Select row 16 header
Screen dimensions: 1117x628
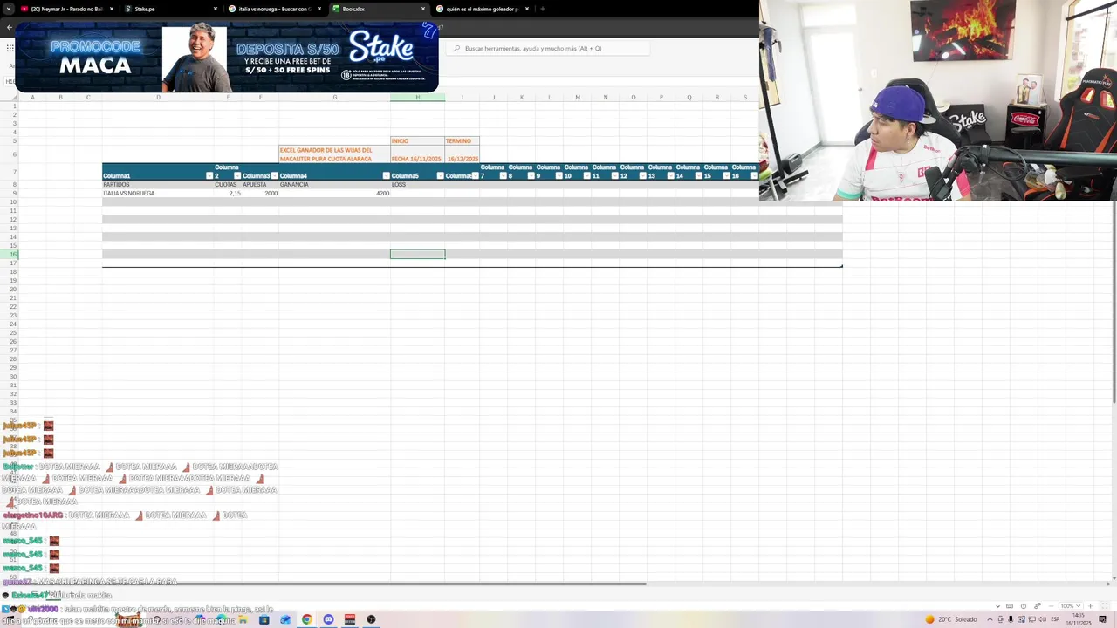coord(9,255)
